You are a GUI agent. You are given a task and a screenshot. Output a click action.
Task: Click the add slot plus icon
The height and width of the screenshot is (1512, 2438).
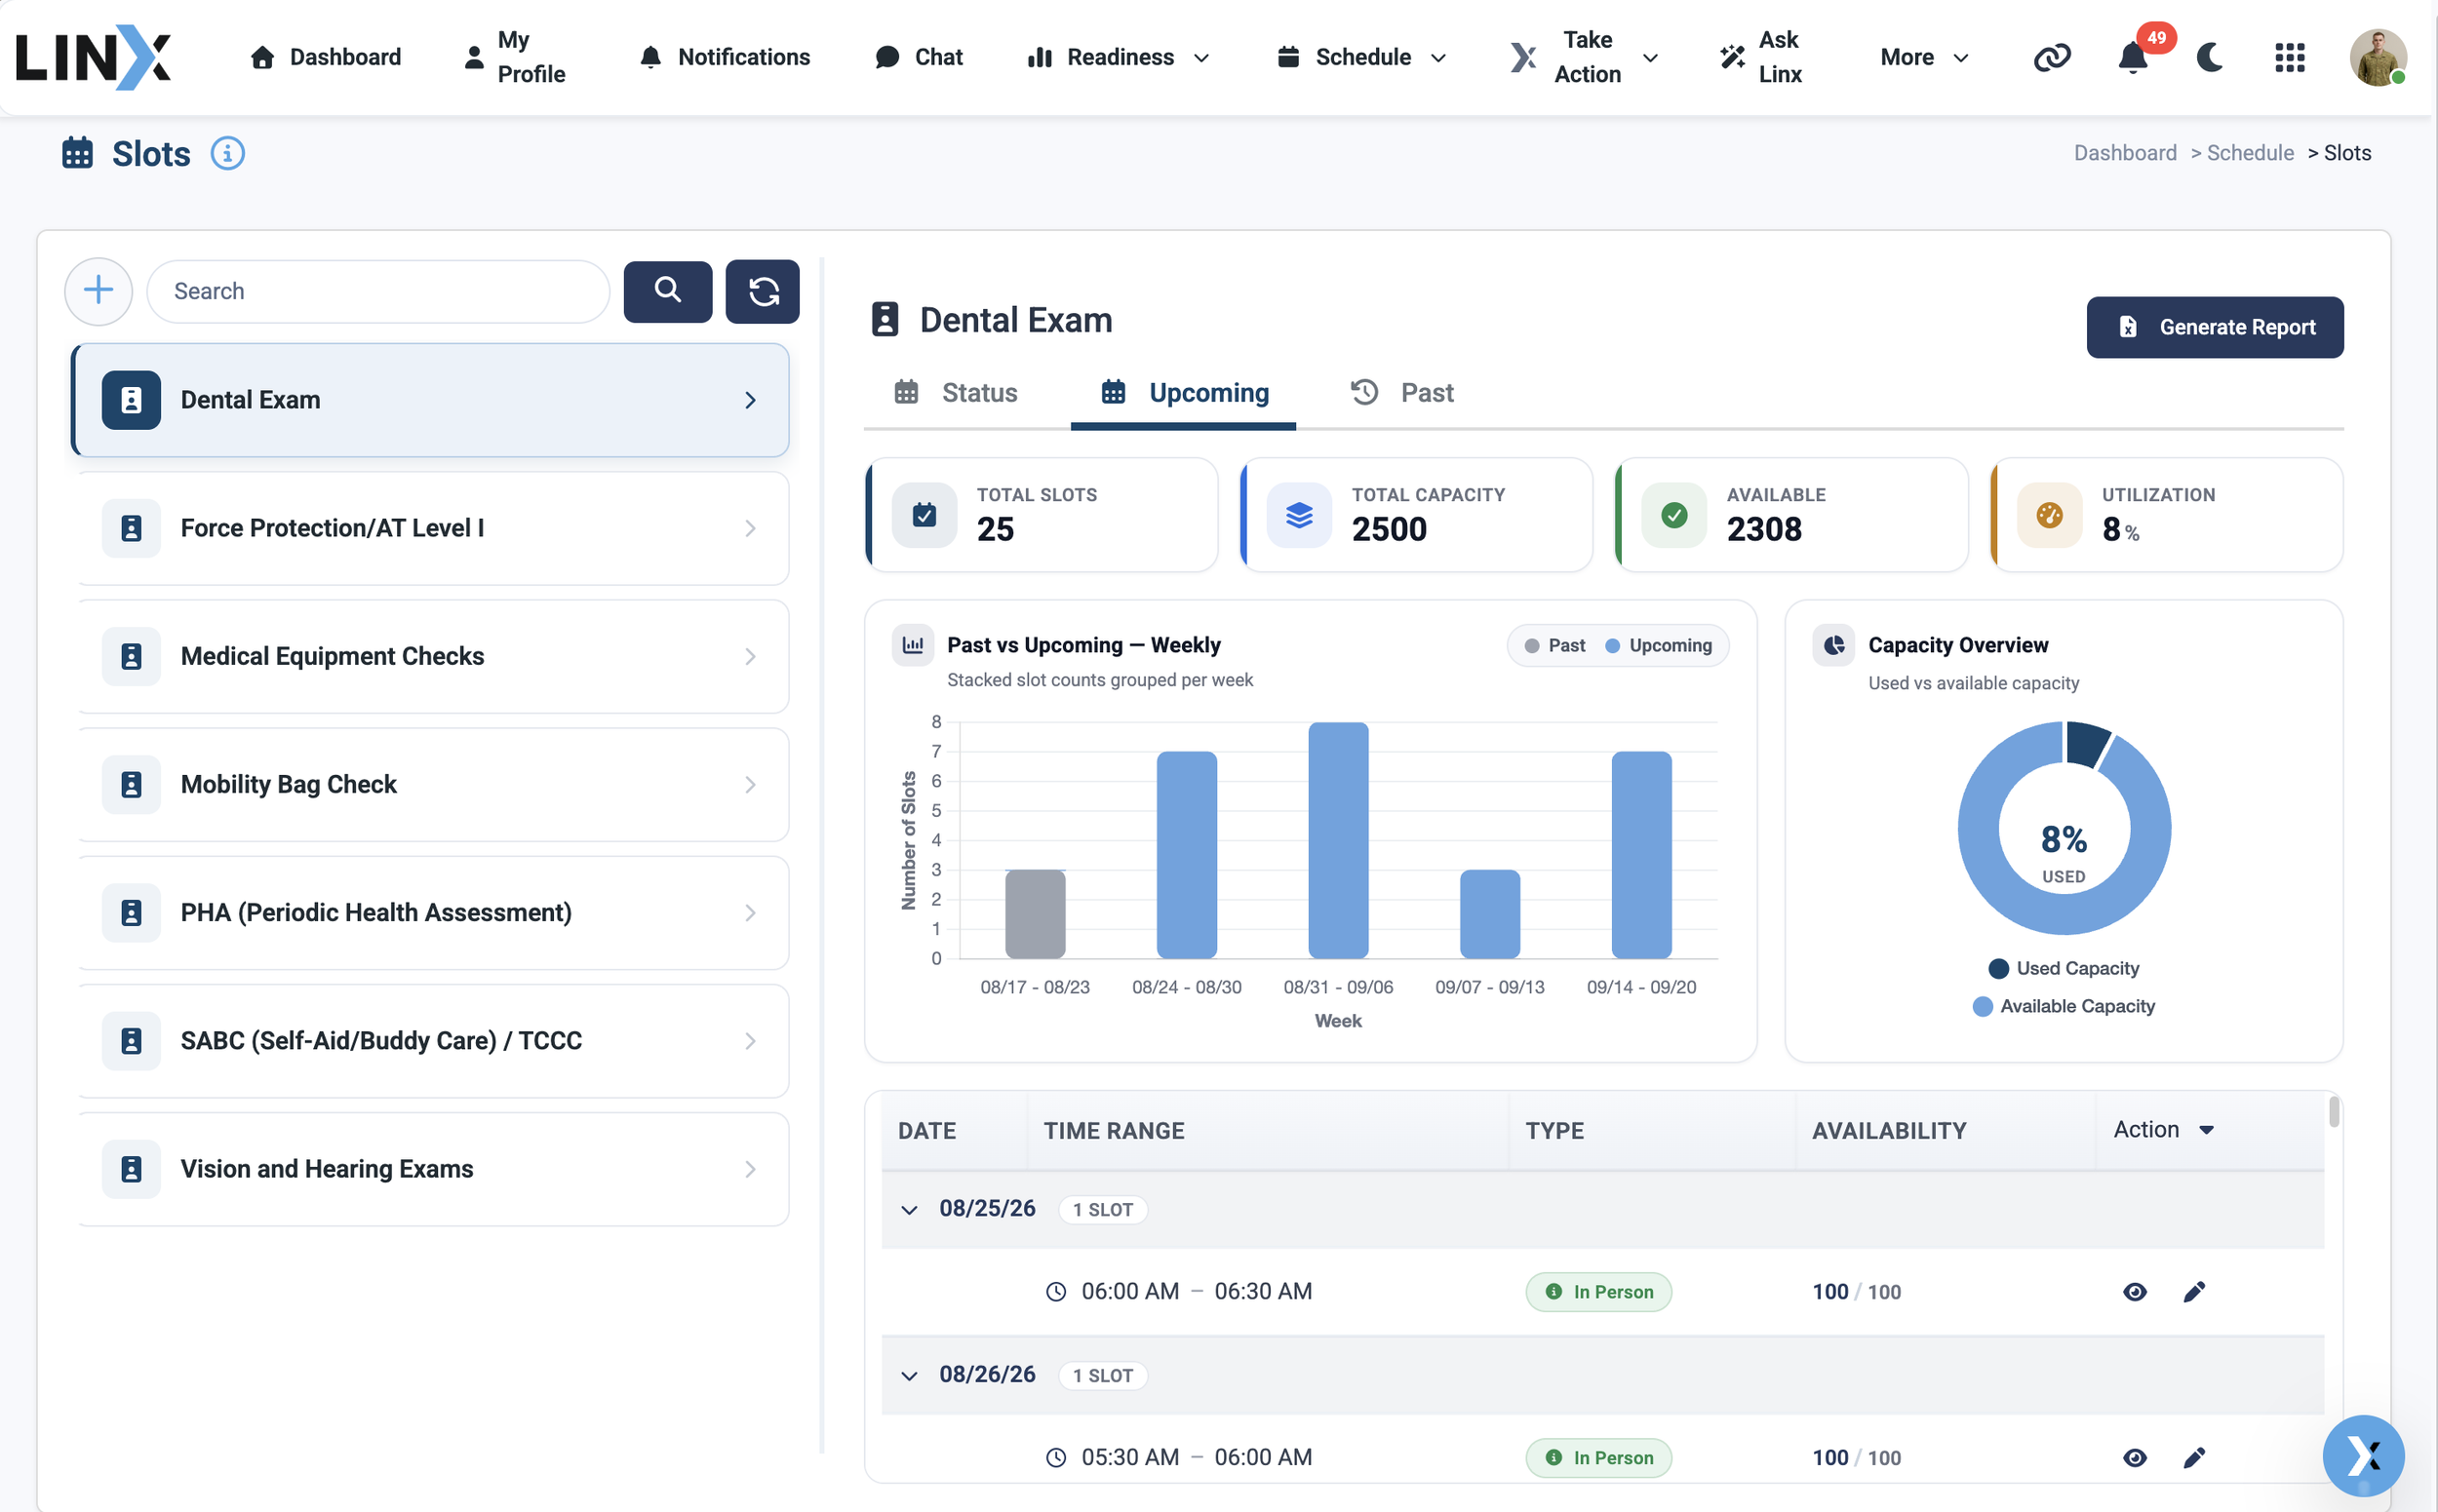(x=98, y=291)
